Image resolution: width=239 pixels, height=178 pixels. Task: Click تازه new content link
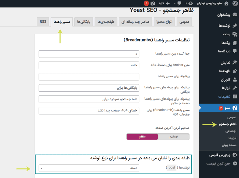tap(161, 3)
